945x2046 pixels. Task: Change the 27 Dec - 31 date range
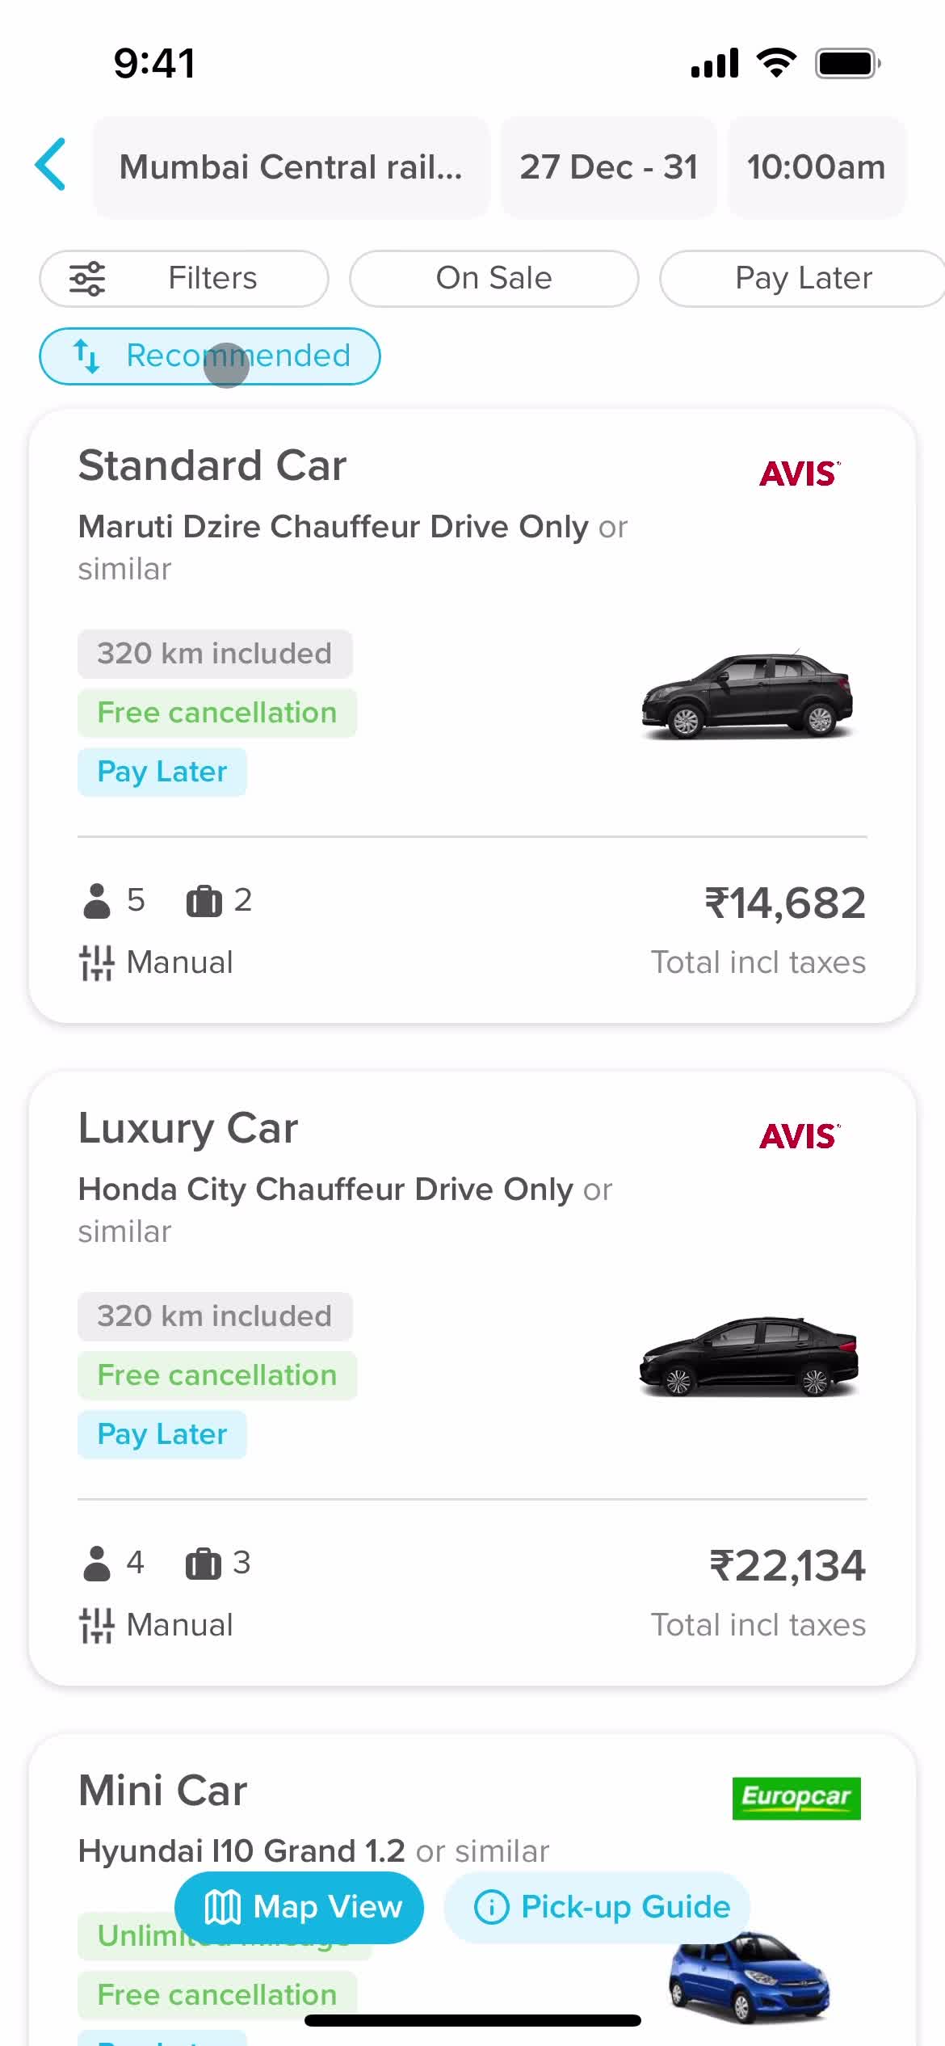(608, 167)
